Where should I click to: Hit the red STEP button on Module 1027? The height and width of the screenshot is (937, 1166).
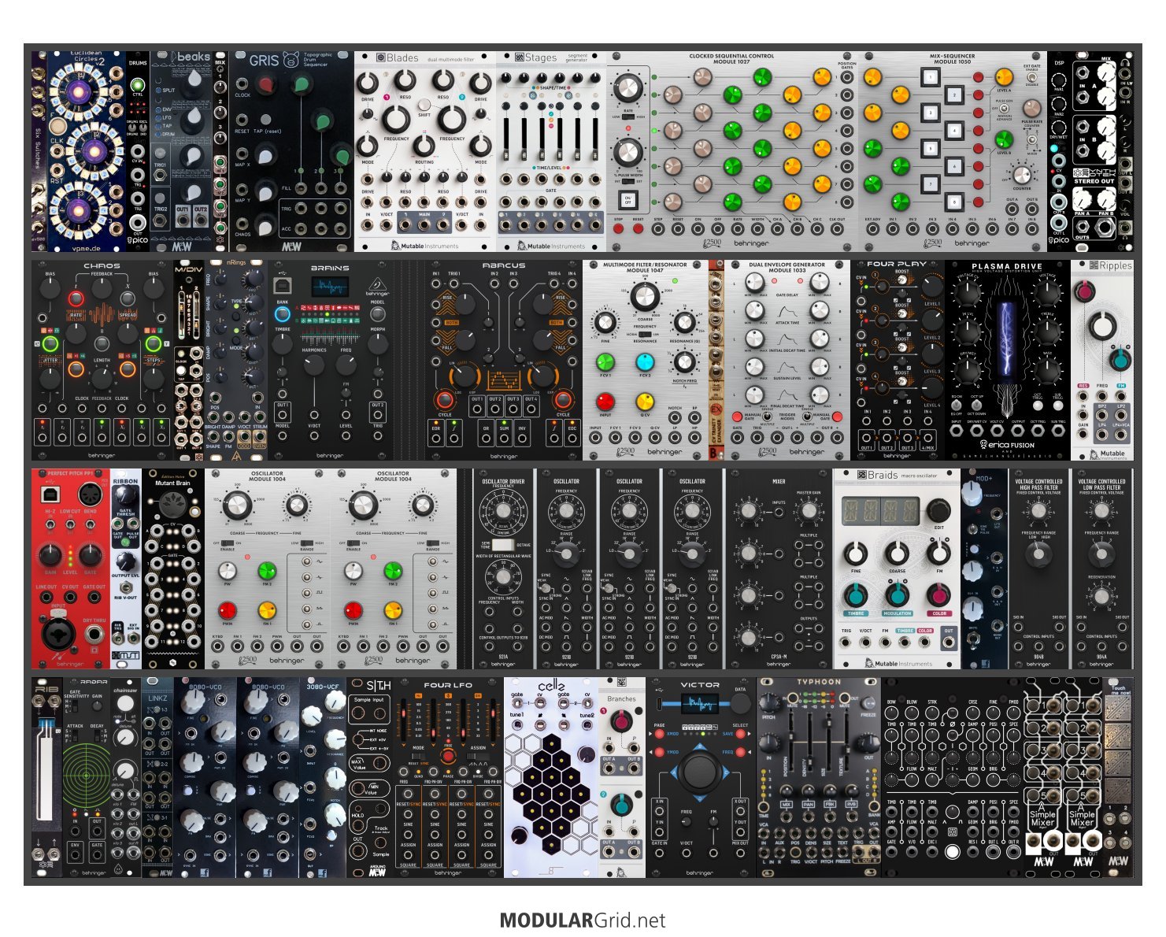coord(618,229)
